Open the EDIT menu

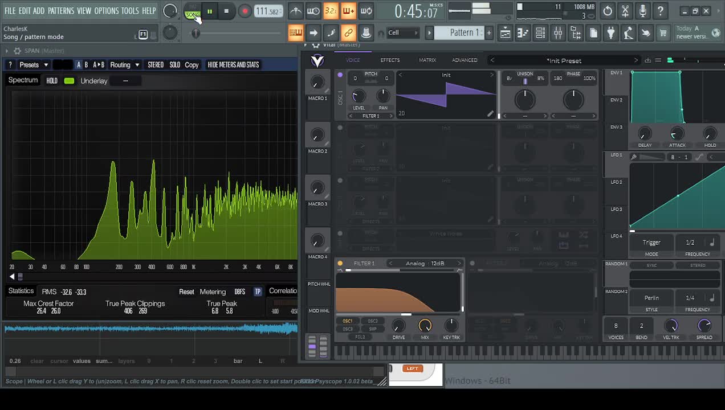25,11
